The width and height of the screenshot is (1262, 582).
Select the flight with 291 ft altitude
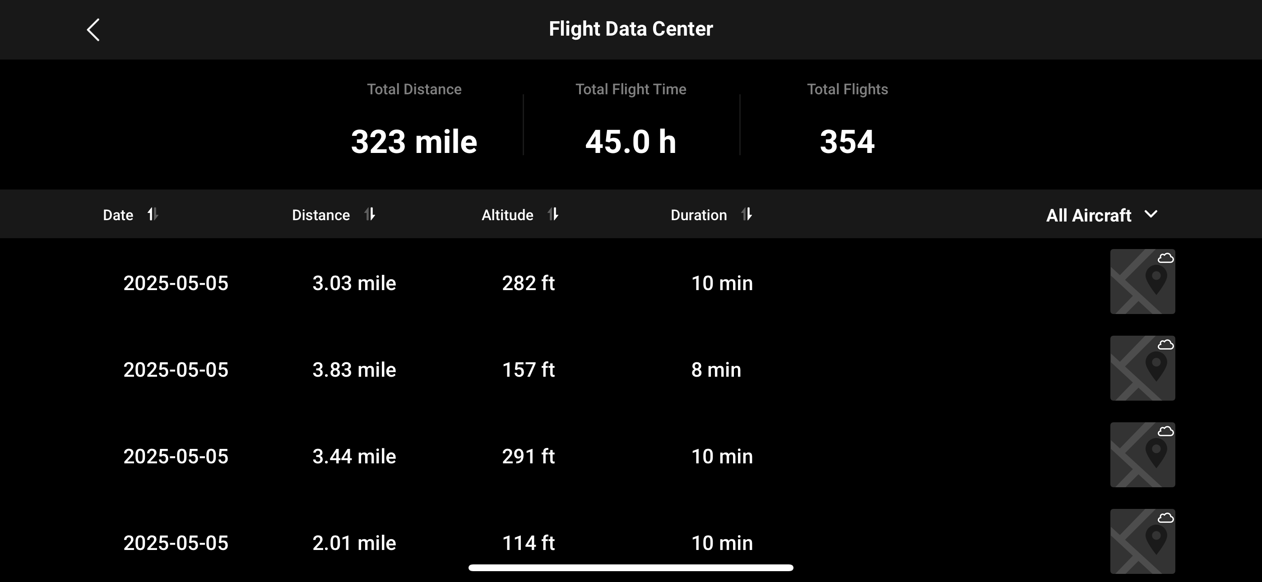pos(528,457)
